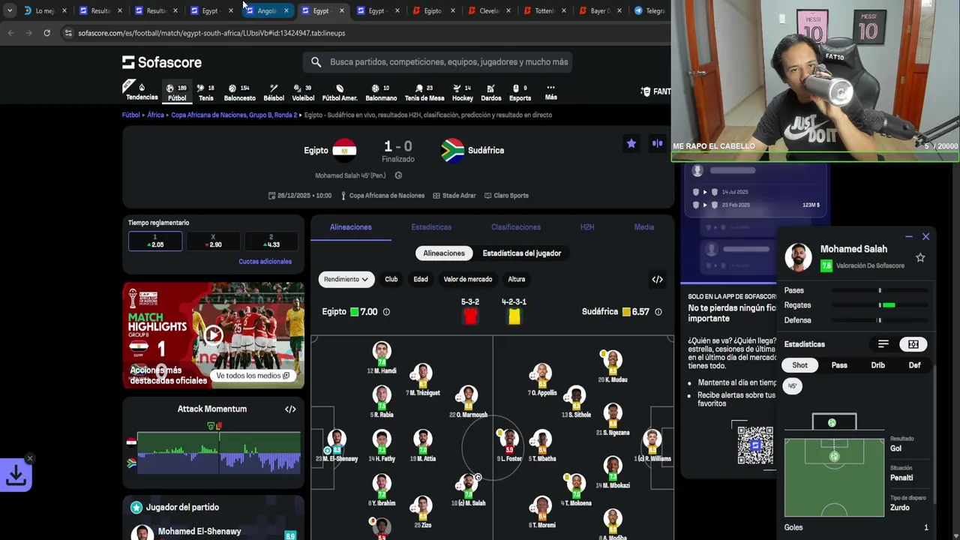Screen dimensions: 960x540
Task: Click the Ve todos los medios button
Action: [253, 376]
